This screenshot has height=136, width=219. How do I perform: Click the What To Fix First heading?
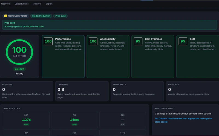pos(164,109)
